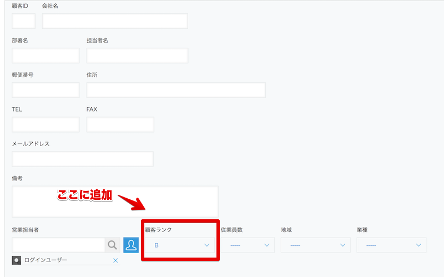Screen dimensions: 444x277
Task: Click the 顧客ID input field
Action: tap(23, 21)
